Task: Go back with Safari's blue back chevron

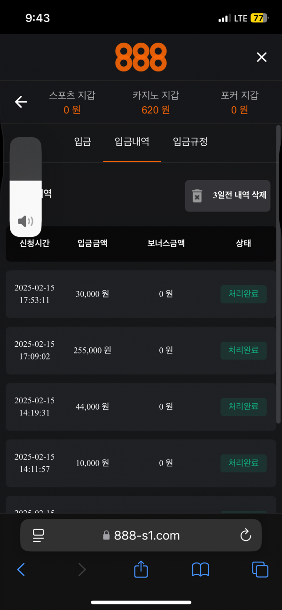Action: coord(21,570)
